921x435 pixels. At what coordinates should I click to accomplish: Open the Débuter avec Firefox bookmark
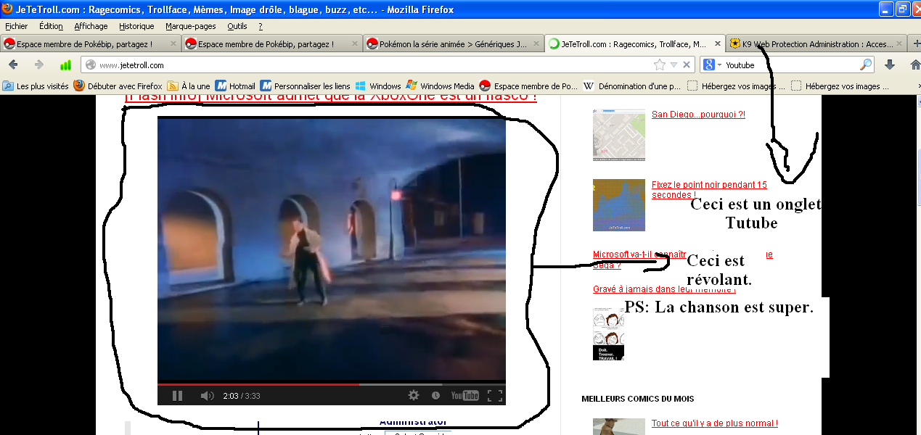tap(118, 86)
